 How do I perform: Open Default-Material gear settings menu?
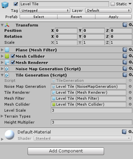pos(130,132)
